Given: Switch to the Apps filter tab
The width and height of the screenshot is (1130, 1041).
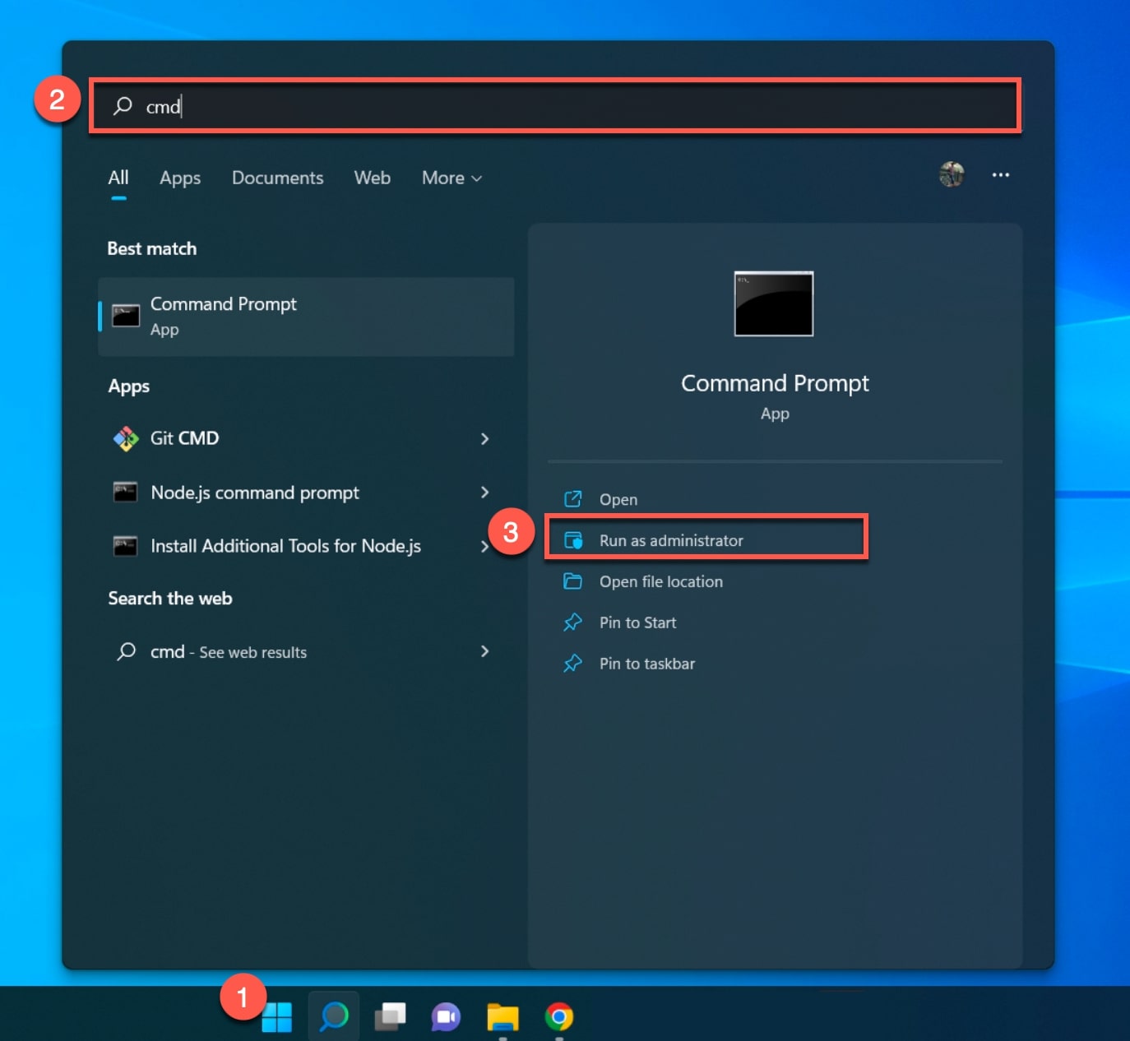Looking at the screenshot, I should tap(180, 178).
